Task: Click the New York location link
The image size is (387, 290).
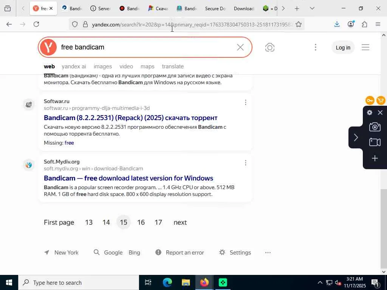Action: pyautogui.click(x=61, y=253)
